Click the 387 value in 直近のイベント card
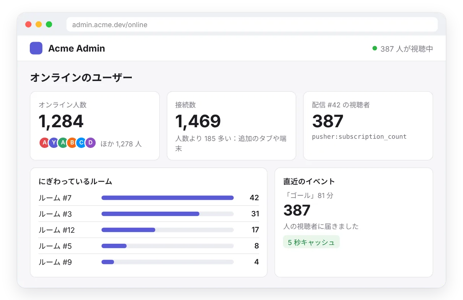 (x=297, y=211)
